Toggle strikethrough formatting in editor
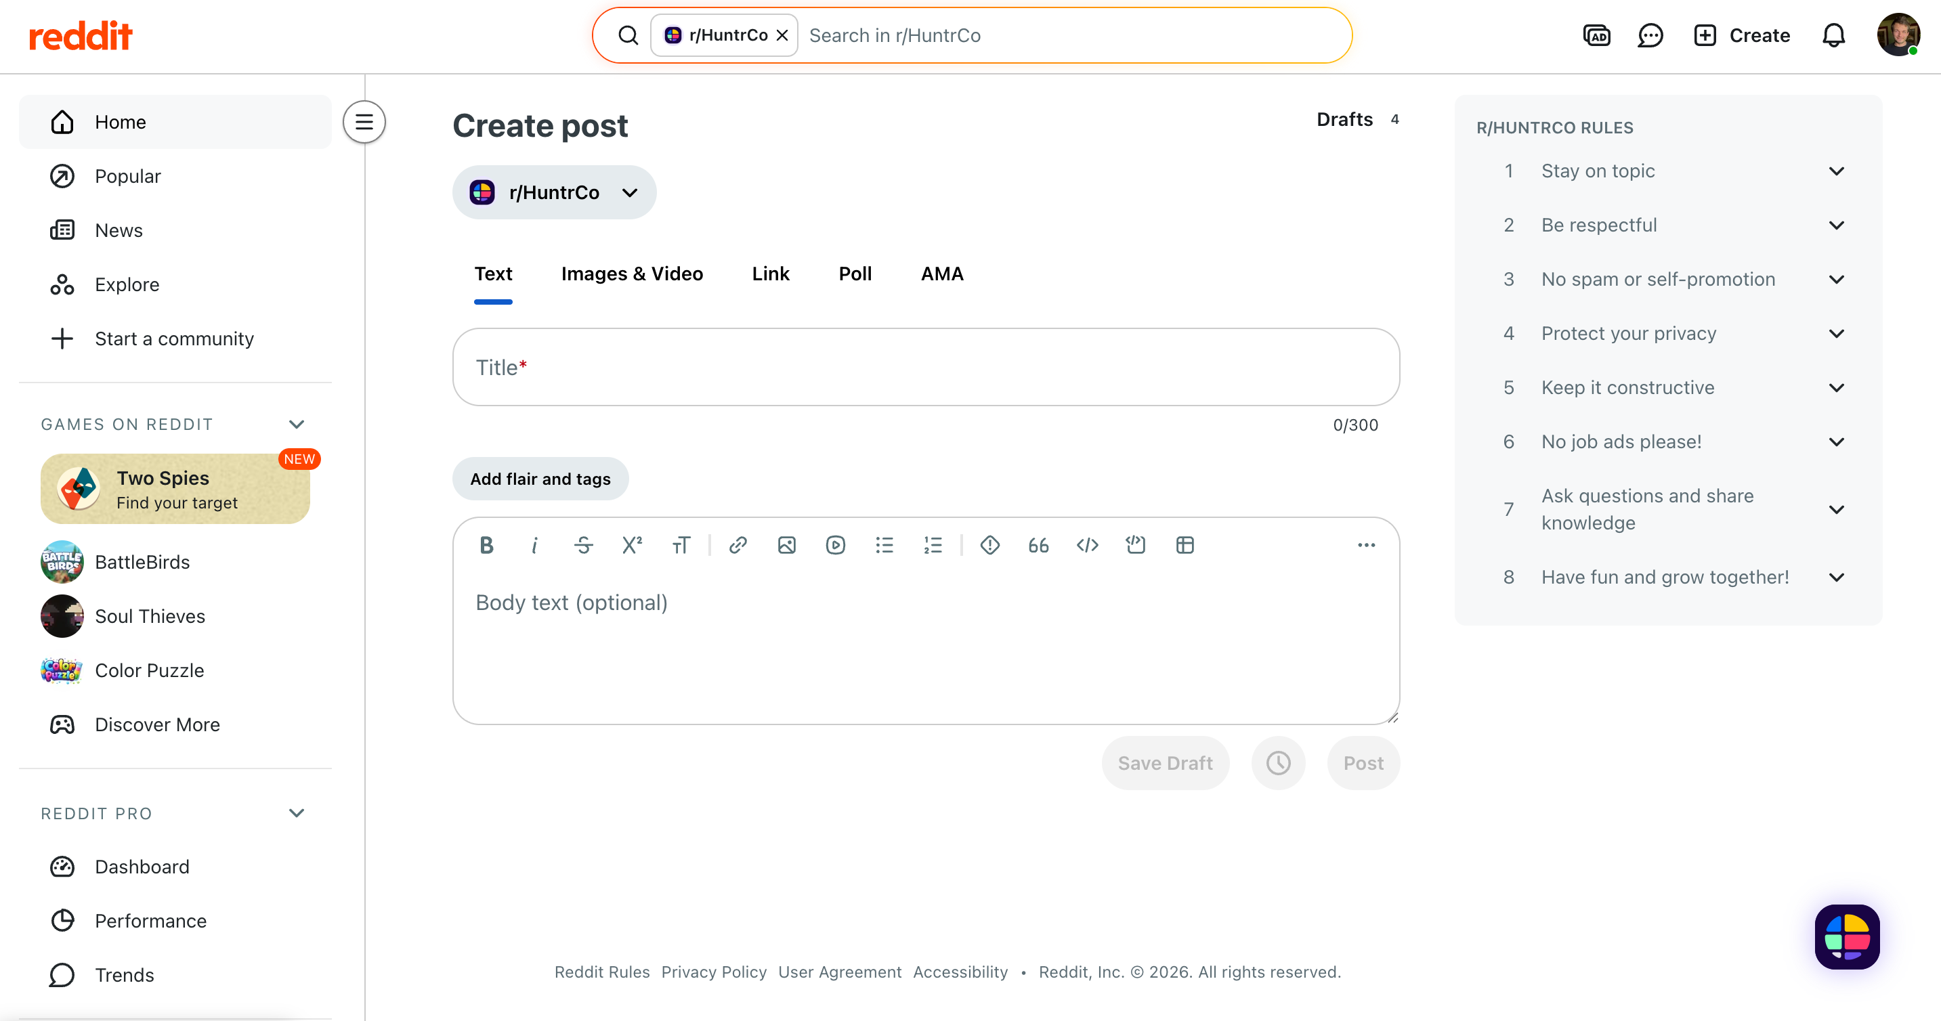Viewport: 1941px width, 1021px height. 583,545
